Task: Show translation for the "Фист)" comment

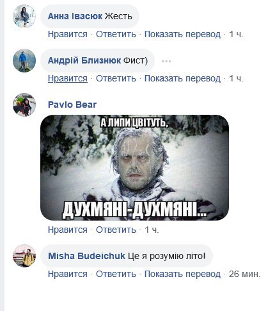Action: (x=182, y=78)
